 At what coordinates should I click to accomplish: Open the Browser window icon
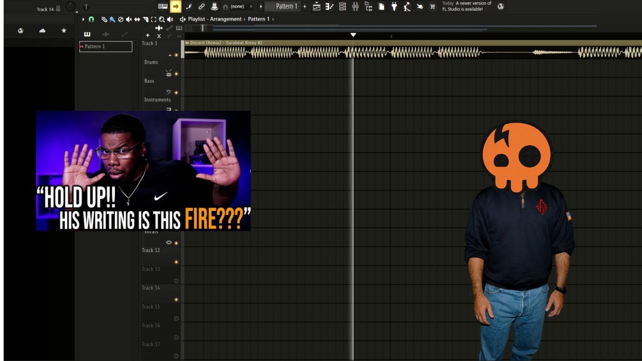coord(369,7)
